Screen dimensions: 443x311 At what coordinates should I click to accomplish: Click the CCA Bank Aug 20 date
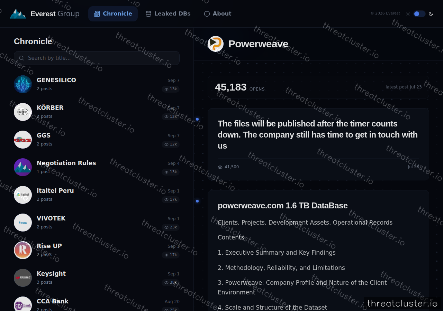click(x=172, y=302)
